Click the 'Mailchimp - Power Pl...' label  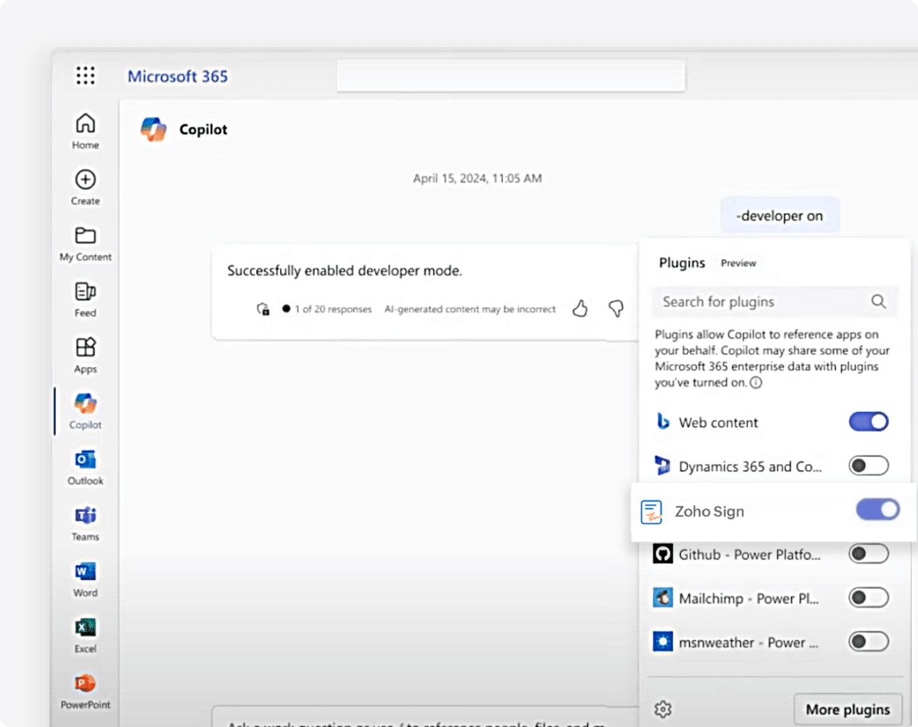pyautogui.click(x=749, y=599)
